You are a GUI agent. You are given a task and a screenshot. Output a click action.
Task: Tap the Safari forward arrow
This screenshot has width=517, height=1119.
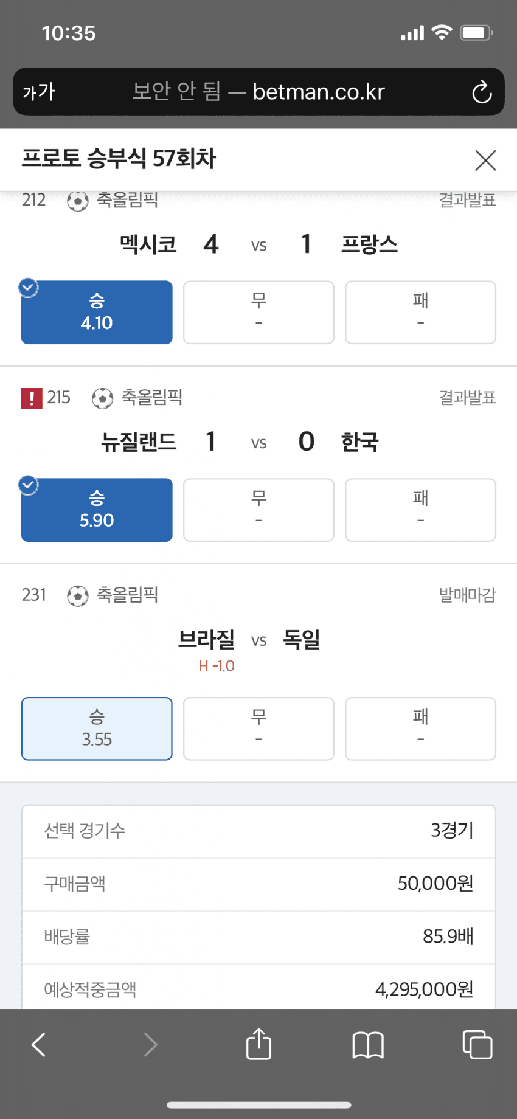tap(150, 1045)
